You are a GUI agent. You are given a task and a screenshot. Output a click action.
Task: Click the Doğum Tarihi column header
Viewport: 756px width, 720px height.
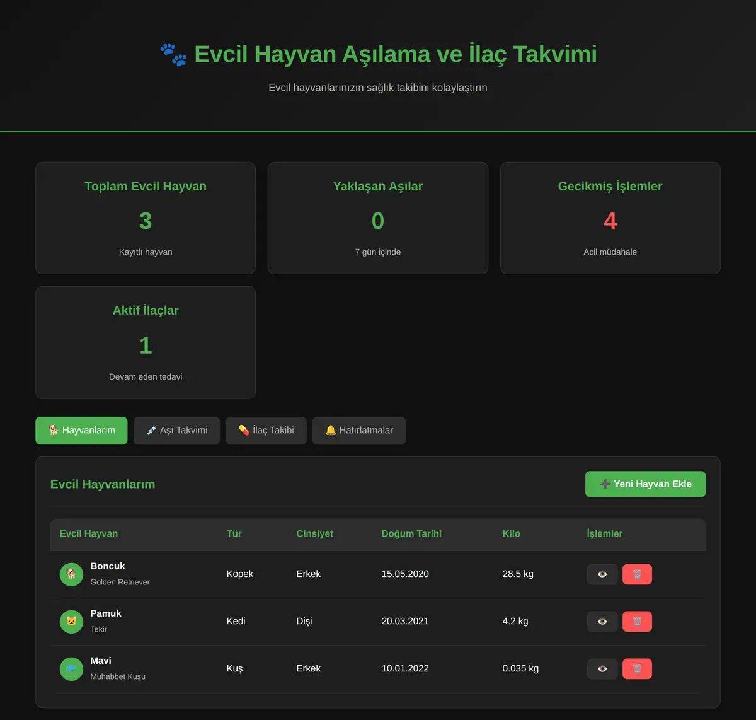[x=411, y=533]
